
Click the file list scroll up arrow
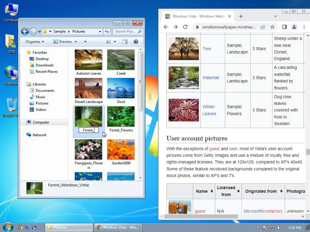(140, 49)
